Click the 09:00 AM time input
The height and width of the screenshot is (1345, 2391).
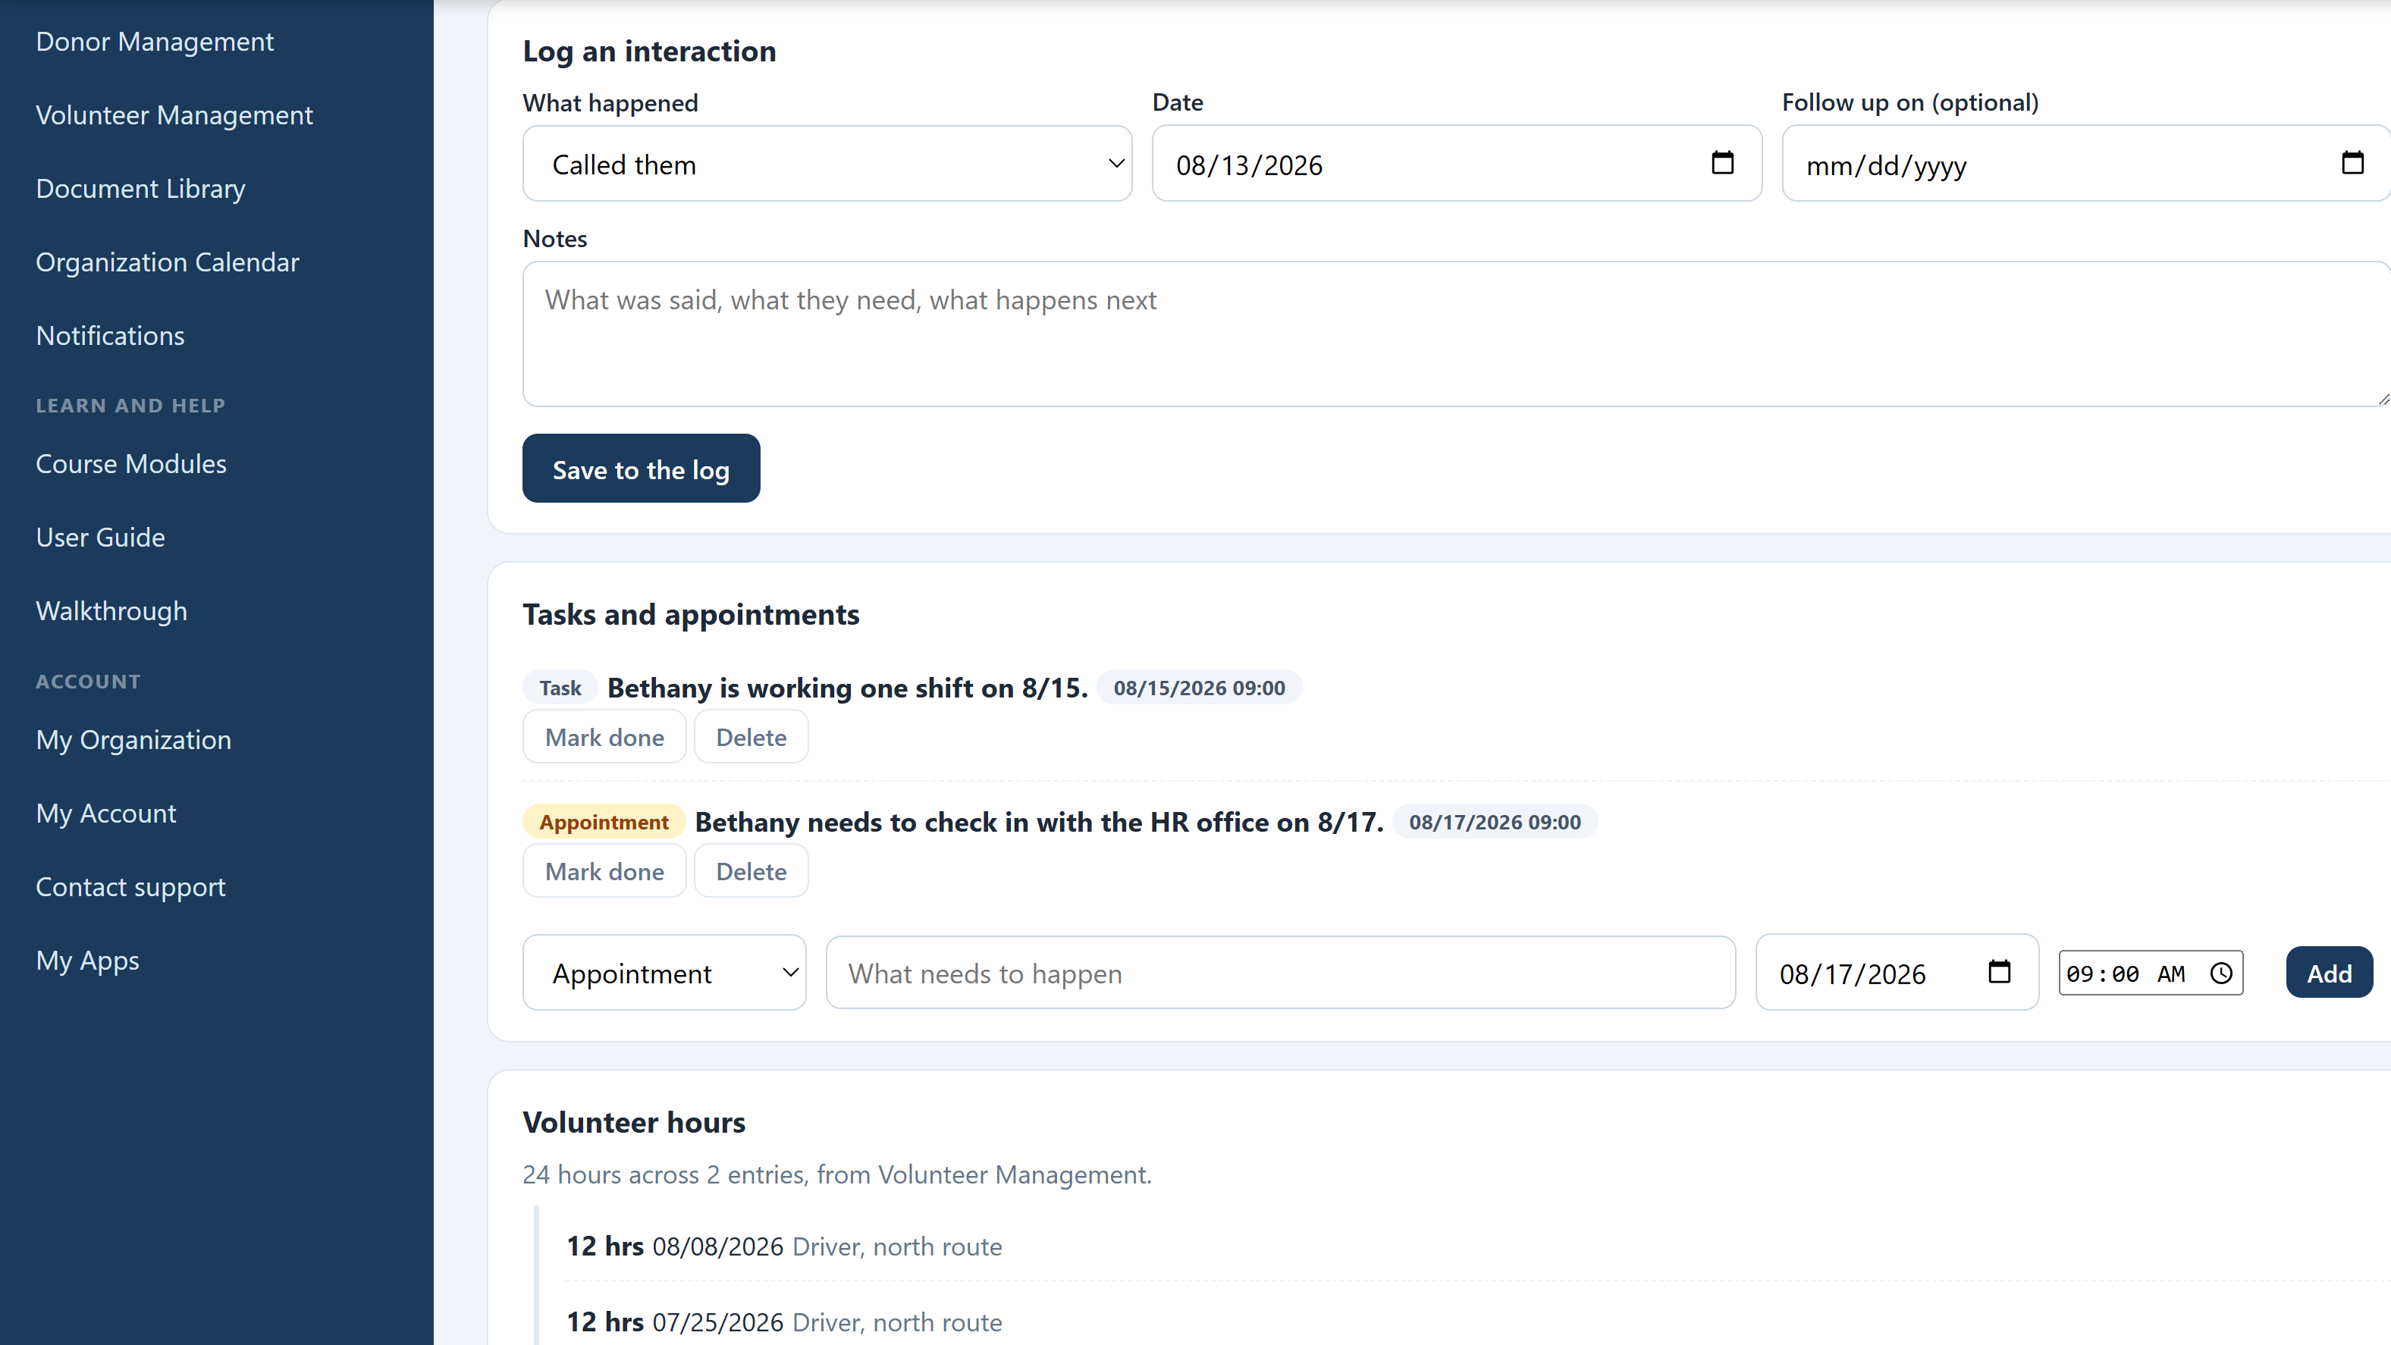click(2151, 973)
